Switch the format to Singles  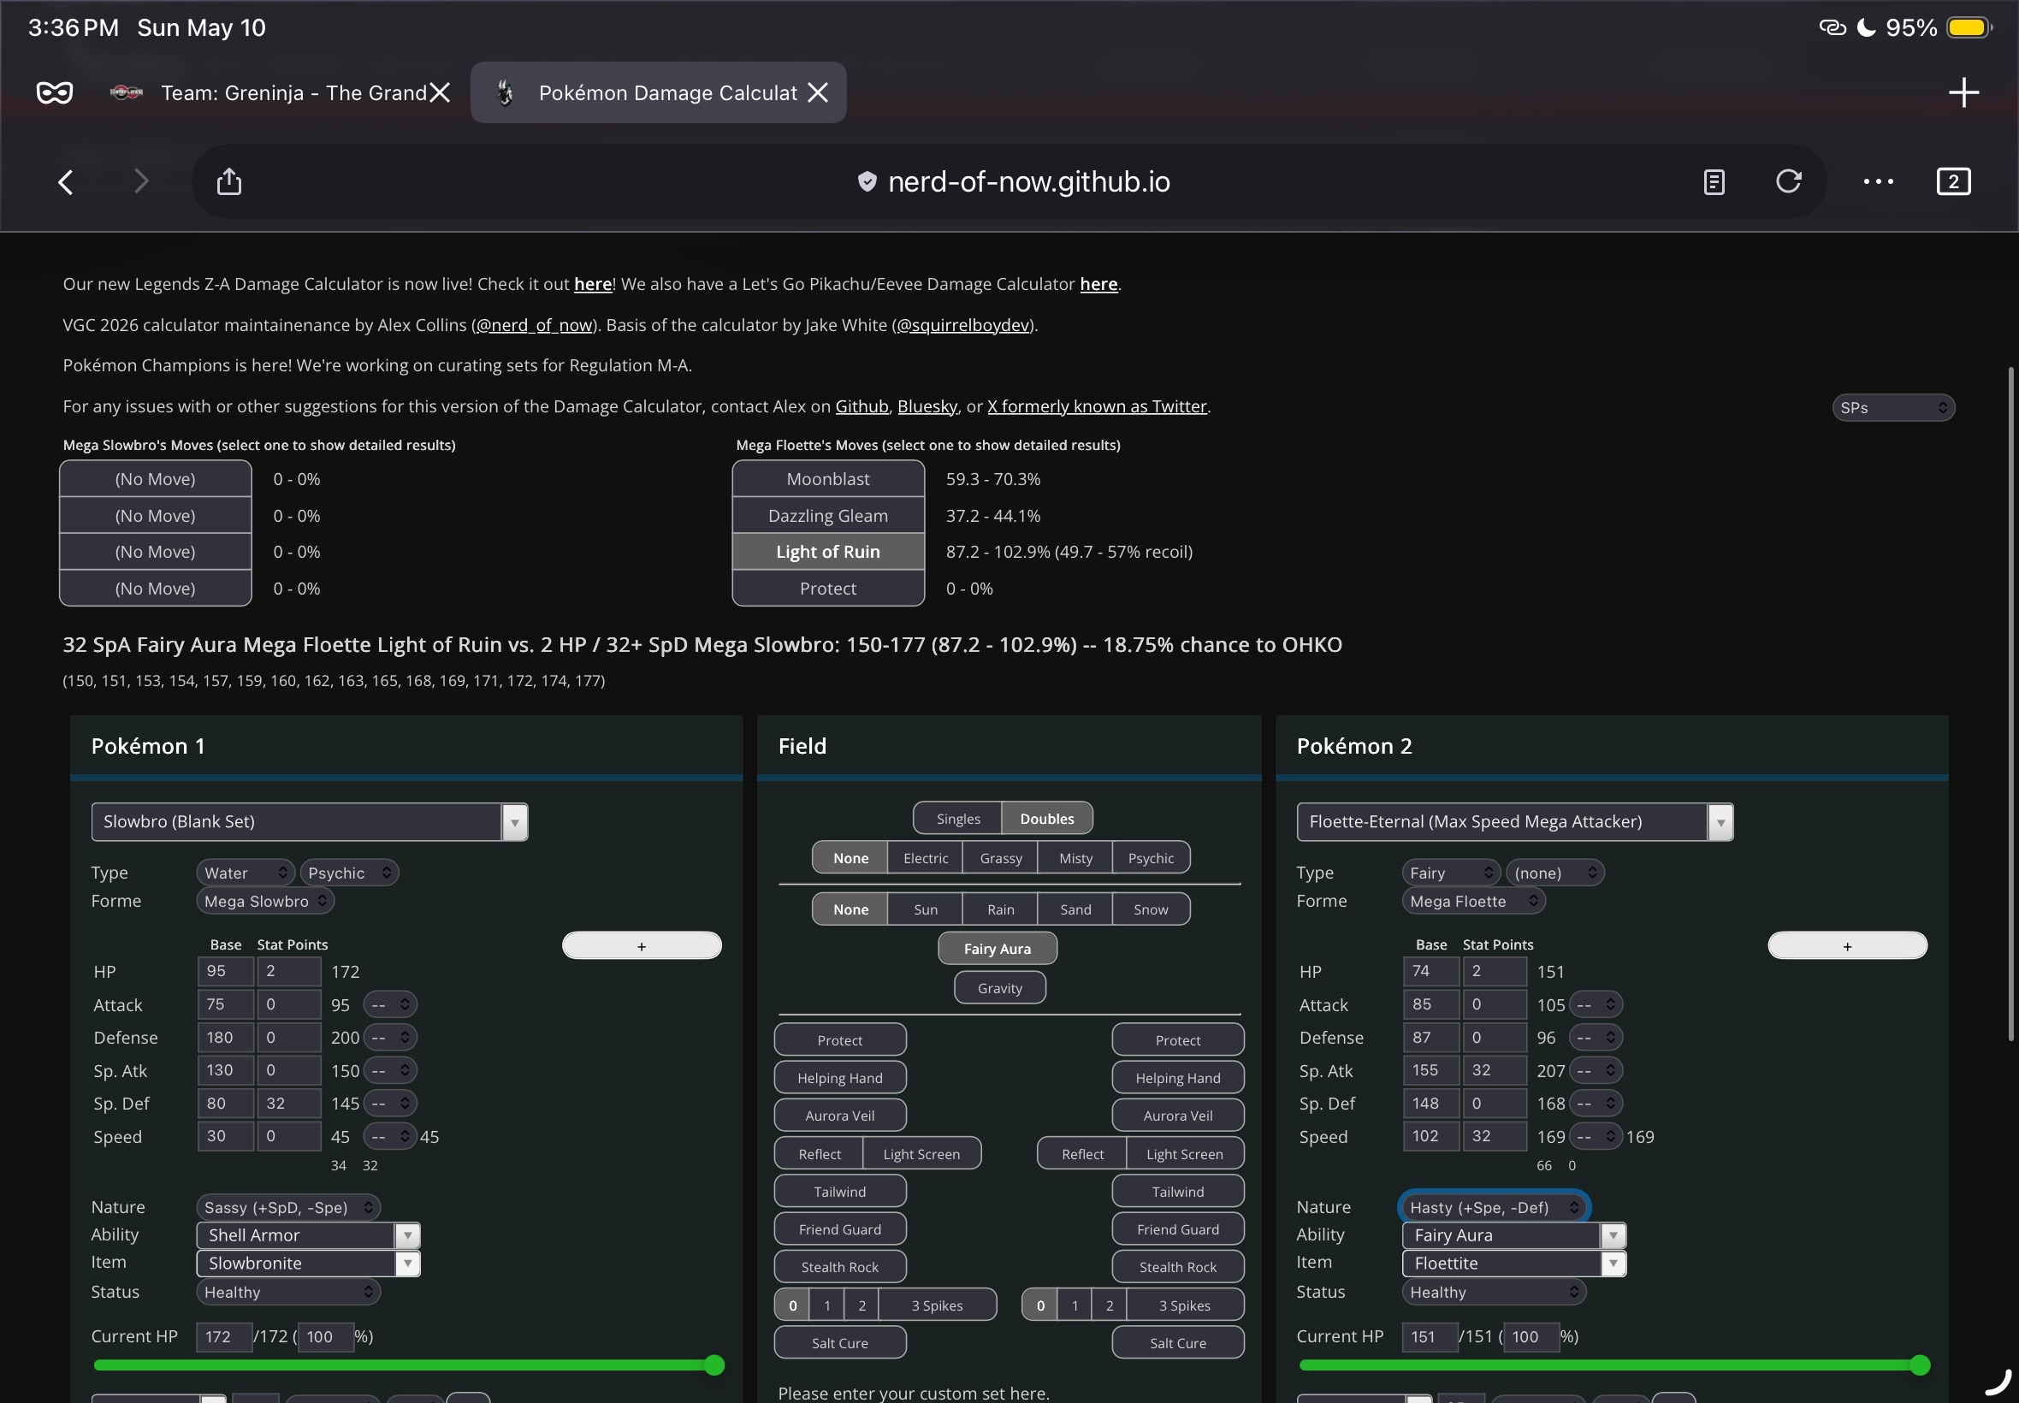(x=958, y=819)
